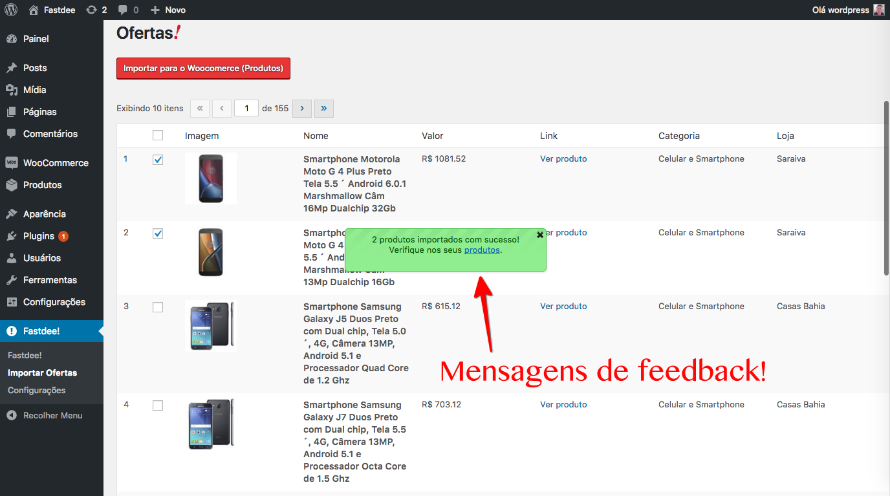This screenshot has width=890, height=496.
Task: Click the user avatar next to Olá wordpress
Action: tap(879, 10)
